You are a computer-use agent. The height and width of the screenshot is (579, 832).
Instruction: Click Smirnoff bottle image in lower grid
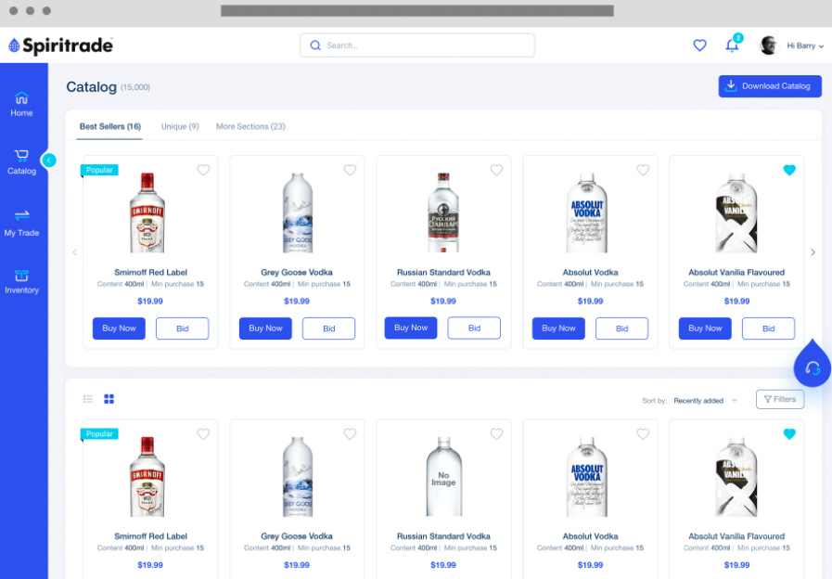coord(147,477)
